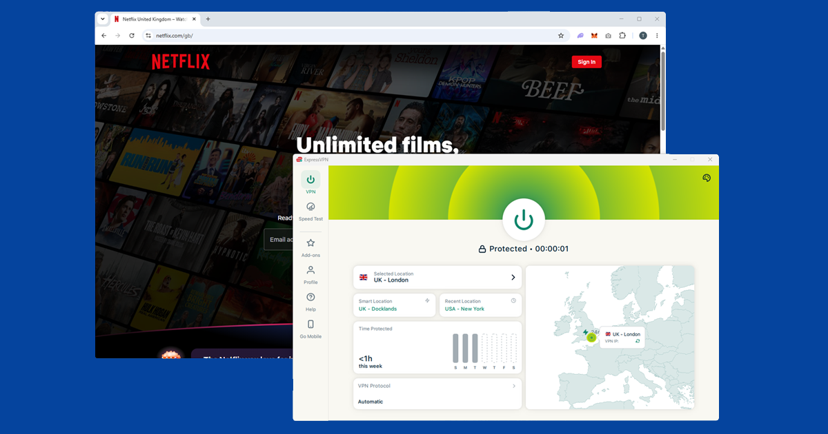Select Recent Location USA - New York

pyautogui.click(x=480, y=305)
